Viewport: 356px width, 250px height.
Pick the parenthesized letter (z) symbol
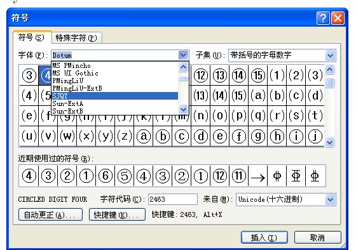125,136
